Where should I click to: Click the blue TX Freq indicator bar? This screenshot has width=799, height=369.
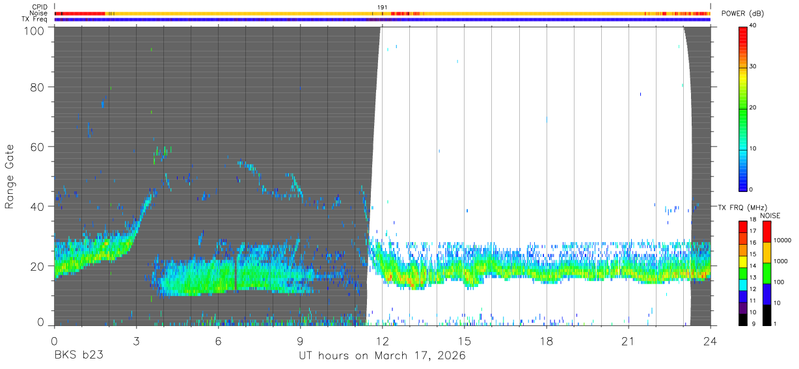point(382,19)
